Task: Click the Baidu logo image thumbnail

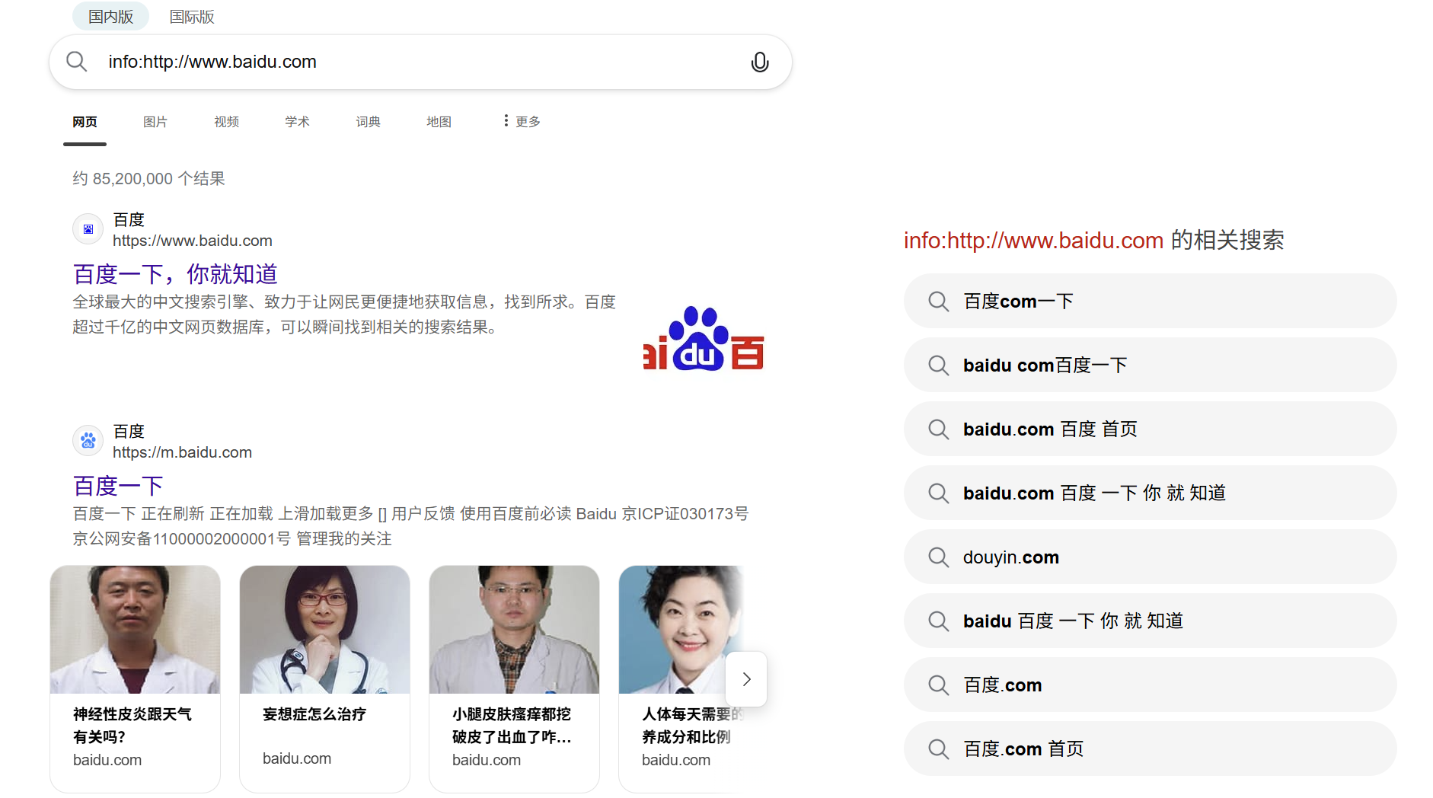Action: [x=704, y=339]
